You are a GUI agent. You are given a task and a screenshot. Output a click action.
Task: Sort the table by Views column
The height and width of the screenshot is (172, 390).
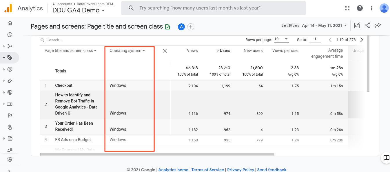(x=192, y=51)
